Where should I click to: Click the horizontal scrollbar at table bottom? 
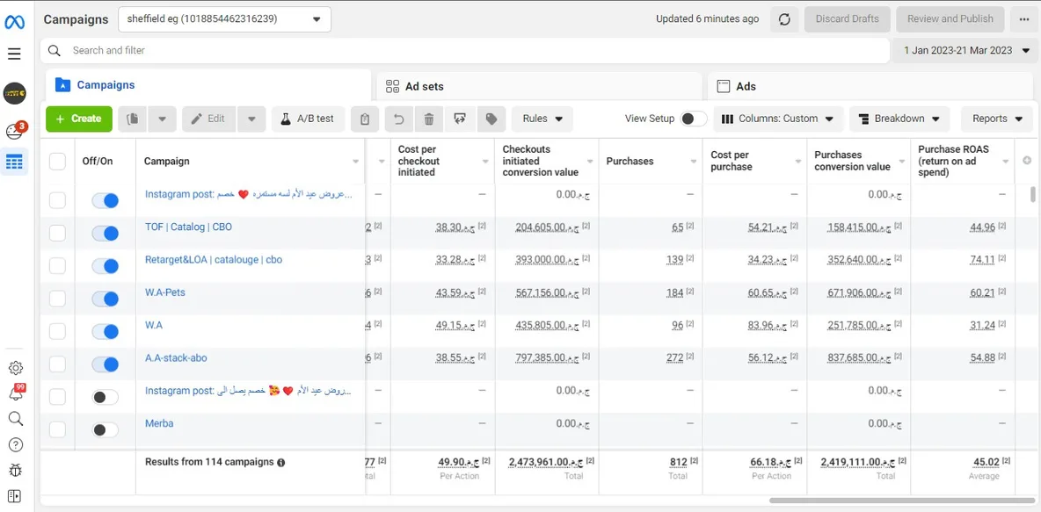click(901, 500)
